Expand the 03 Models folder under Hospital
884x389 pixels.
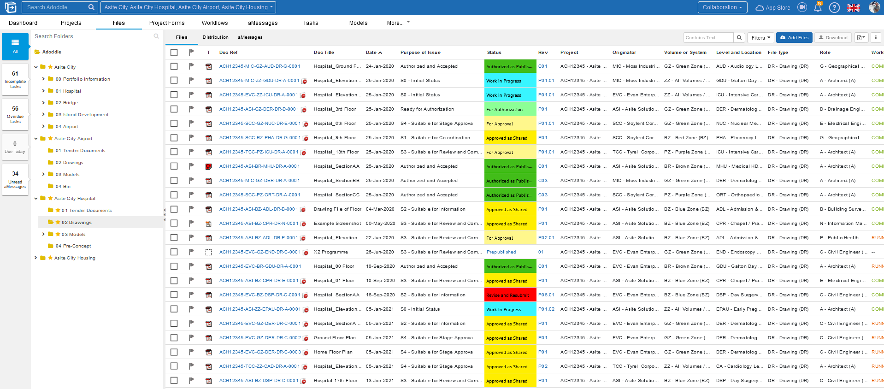coord(43,234)
